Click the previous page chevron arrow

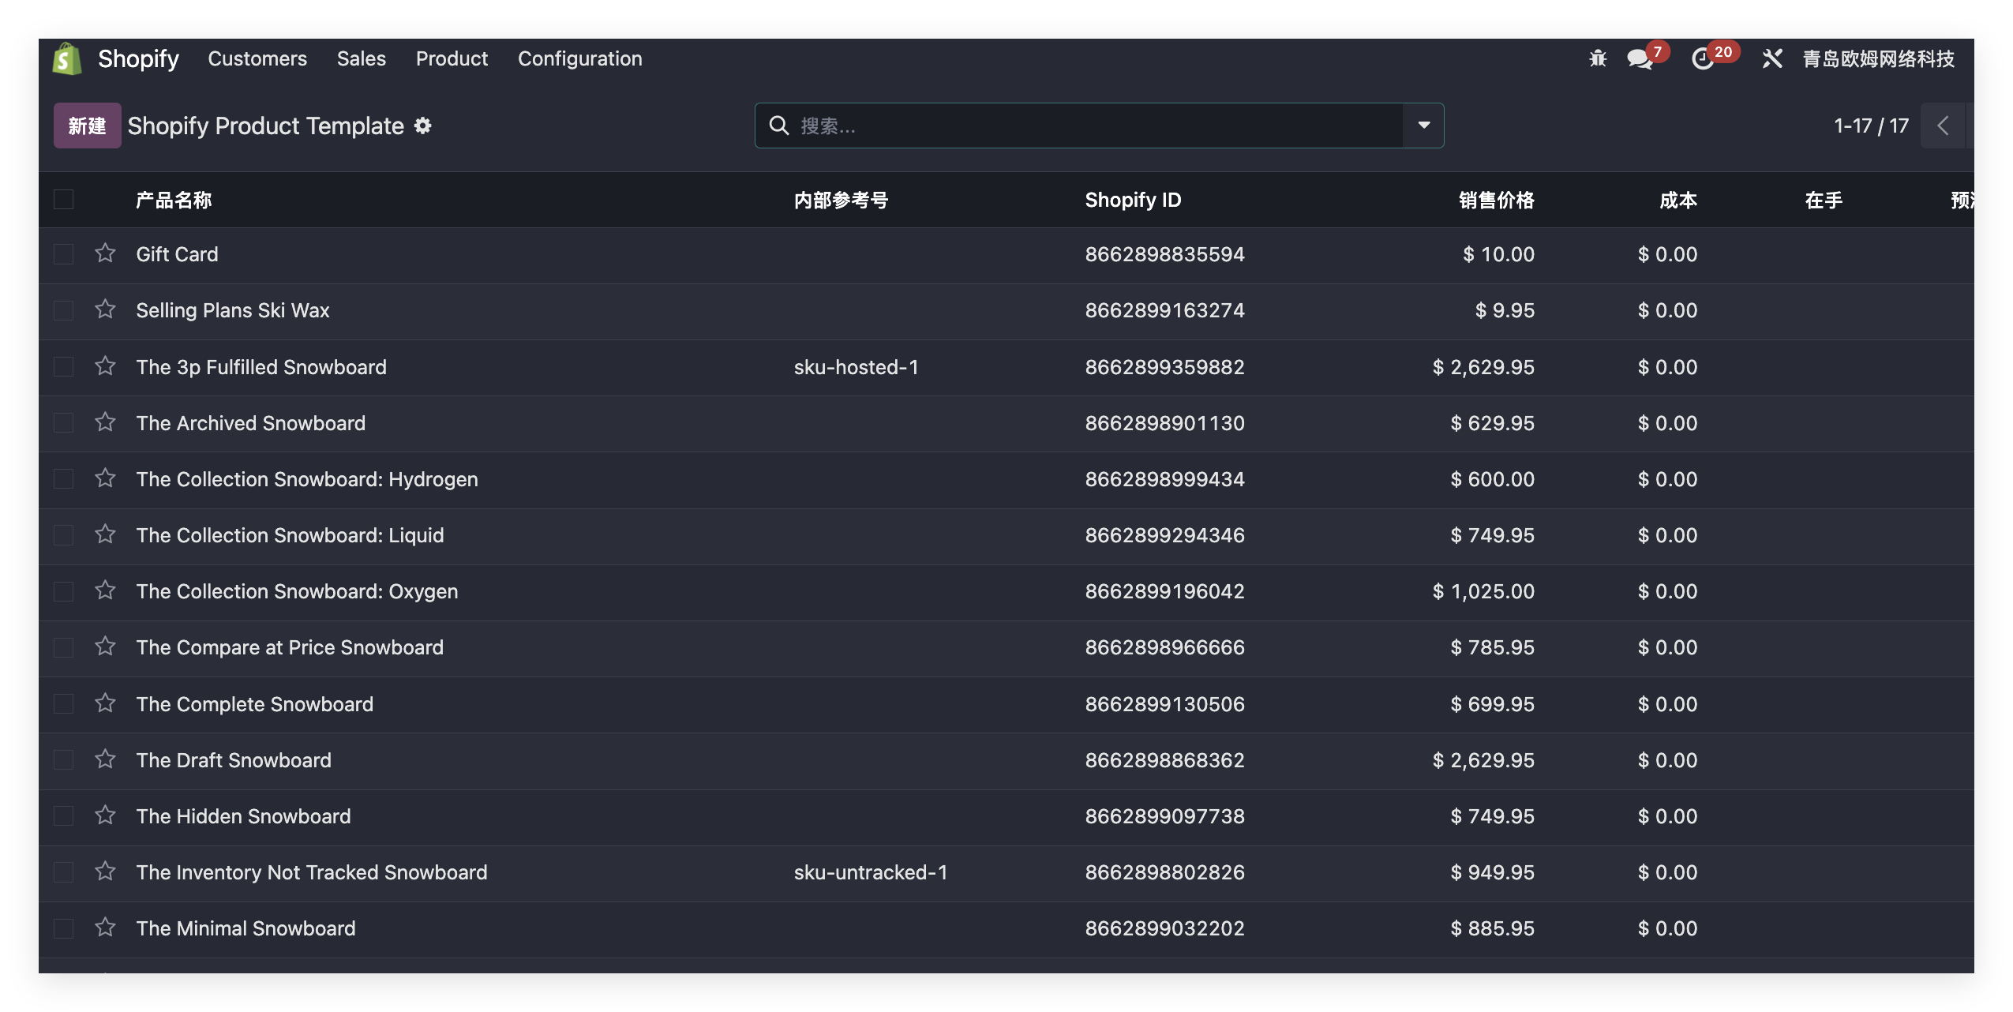click(1944, 126)
